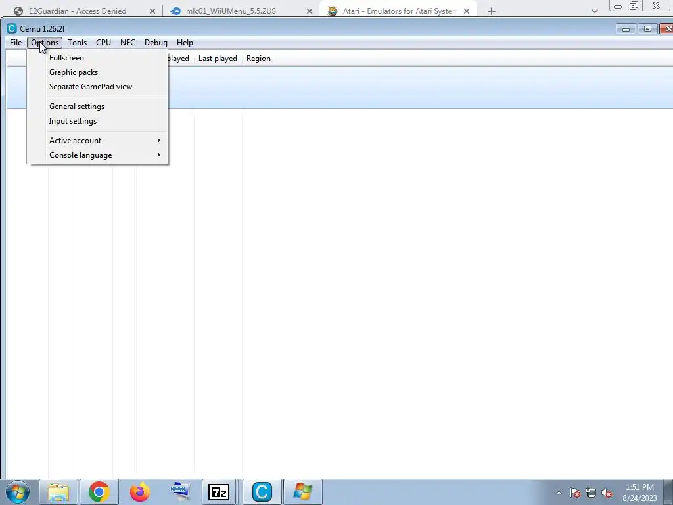
Task: Open a new browser tab
Action: [492, 11]
